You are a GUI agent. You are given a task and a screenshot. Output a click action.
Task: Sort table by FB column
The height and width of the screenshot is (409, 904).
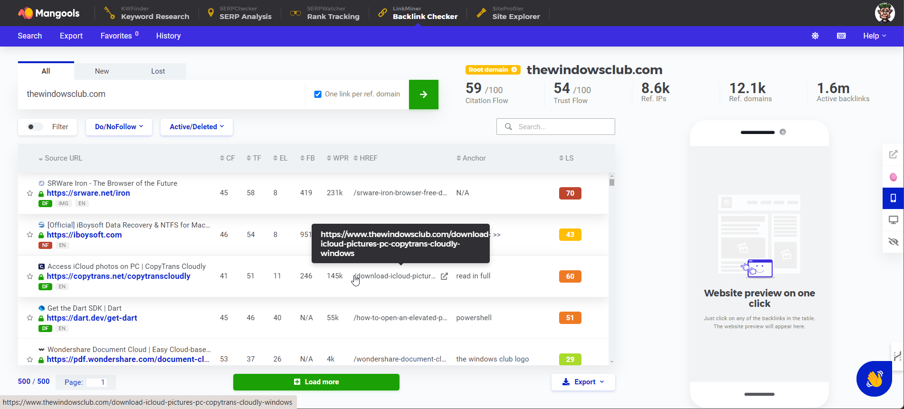click(308, 158)
